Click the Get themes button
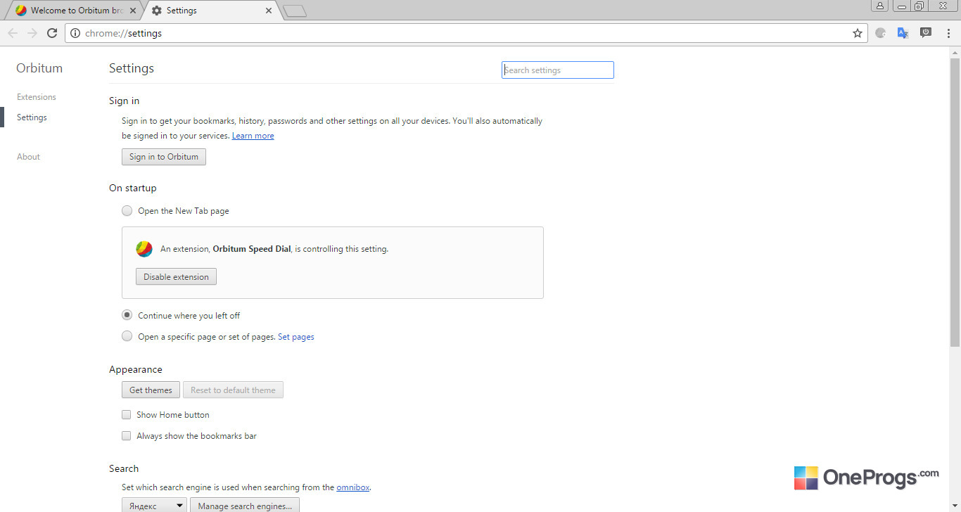The image size is (961, 512). (151, 390)
